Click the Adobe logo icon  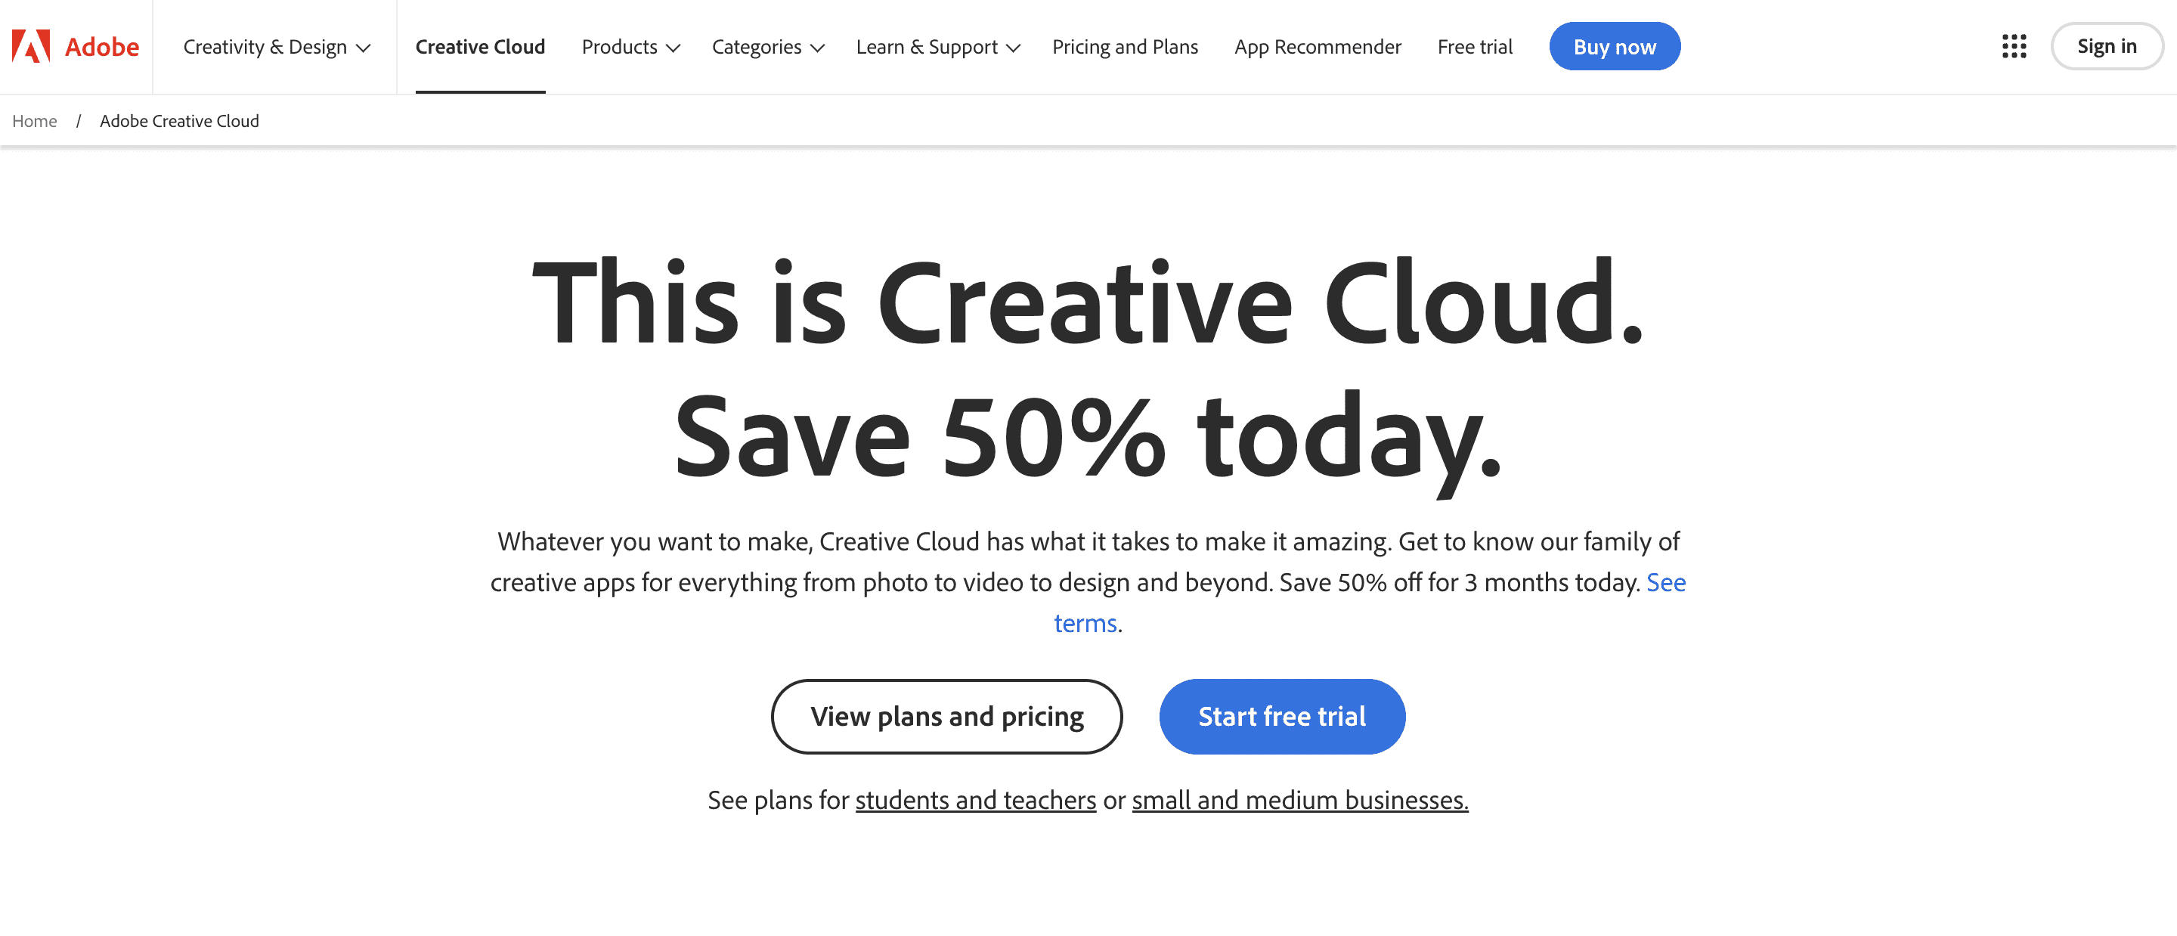(x=29, y=47)
